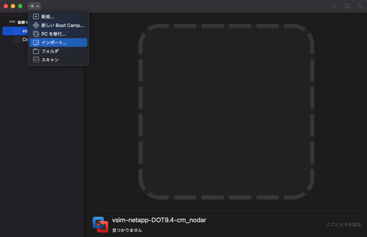
Task: Click the PC migrate icon in menu
Action: [x=36, y=34]
